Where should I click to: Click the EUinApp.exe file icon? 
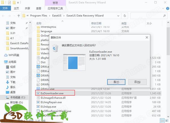click(38, 107)
